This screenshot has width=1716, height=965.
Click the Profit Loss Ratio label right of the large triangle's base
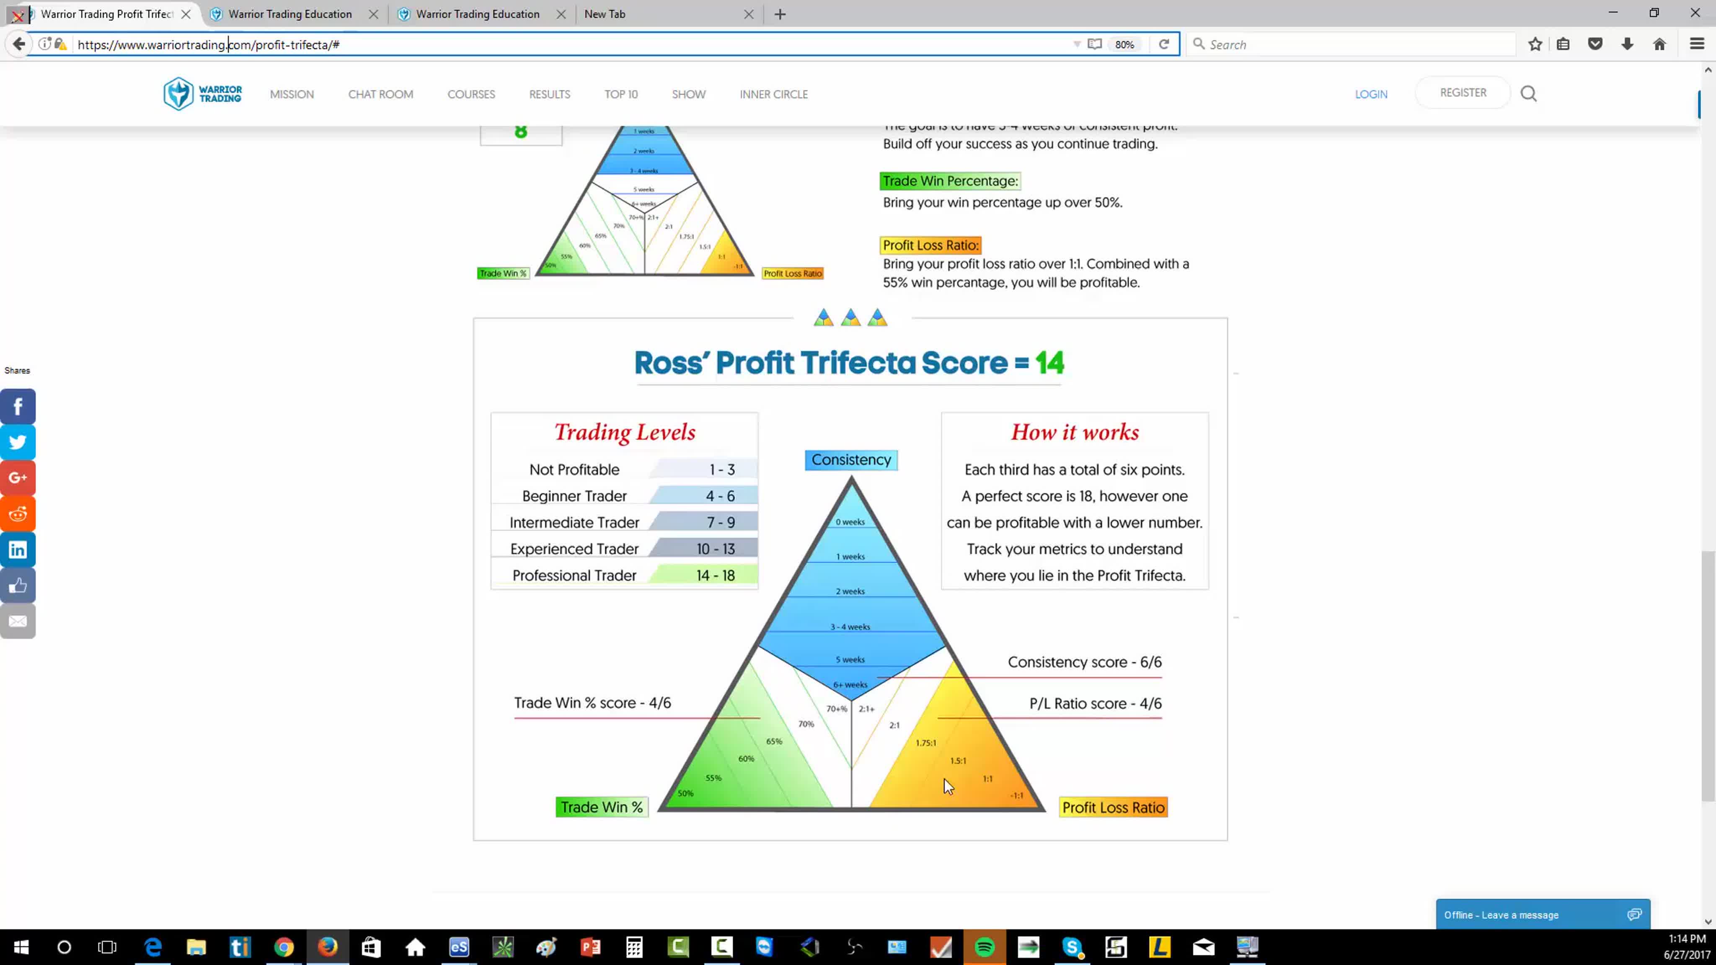1113,807
